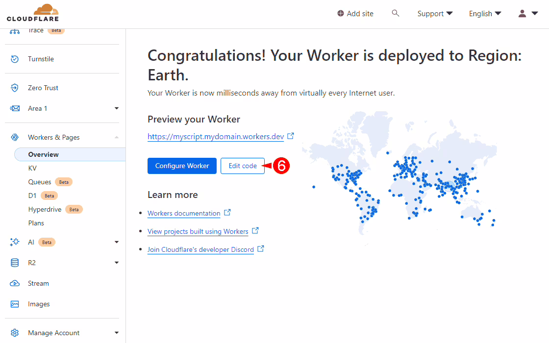Viewport: 549px width, 343px height.
Task: Click Add site in header
Action: coord(355,14)
